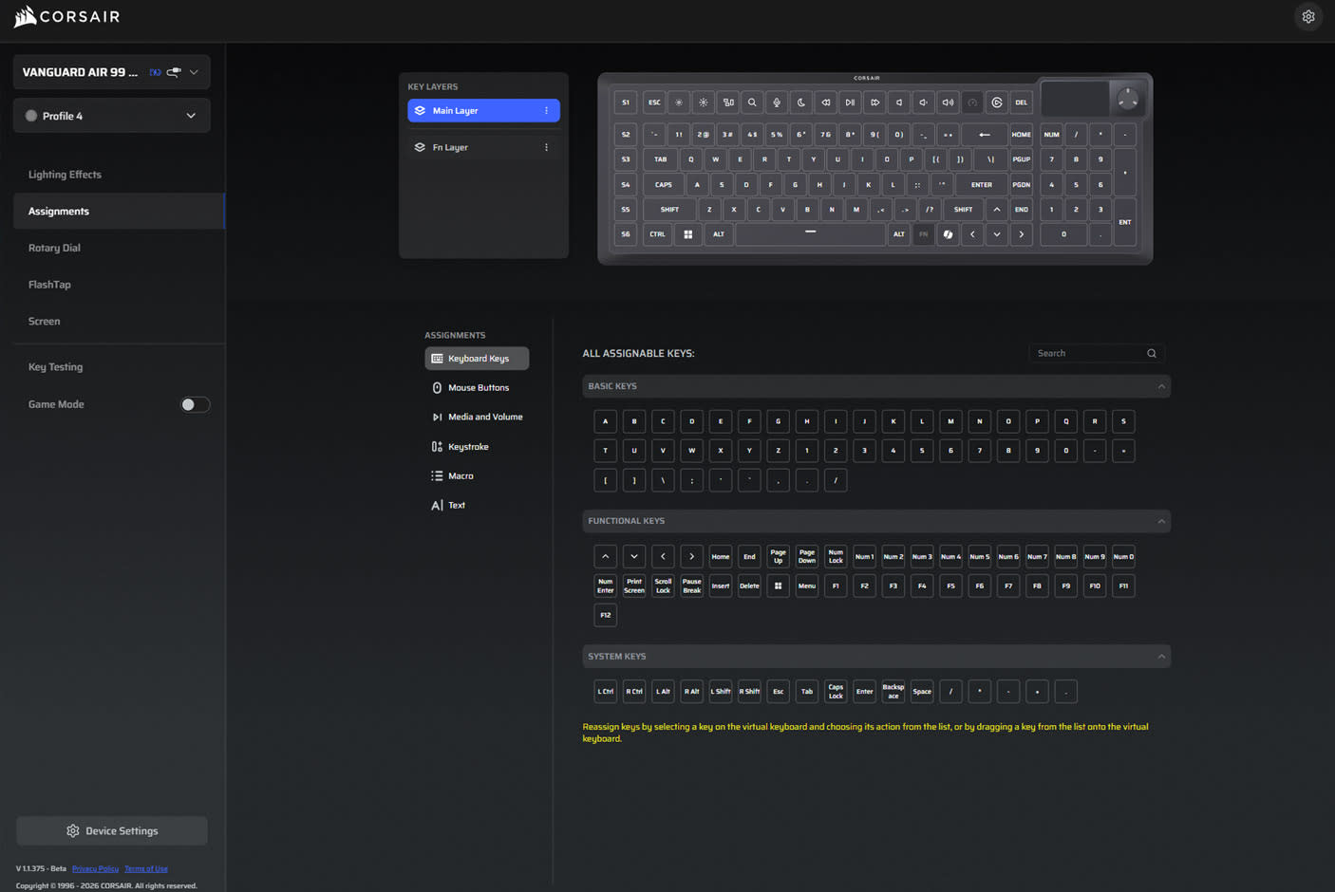This screenshot has height=892, width=1335.
Task: Switch to the Rotary Dial page
Action: coord(54,248)
